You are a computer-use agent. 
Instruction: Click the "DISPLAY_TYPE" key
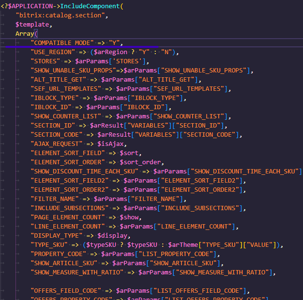point(57,236)
